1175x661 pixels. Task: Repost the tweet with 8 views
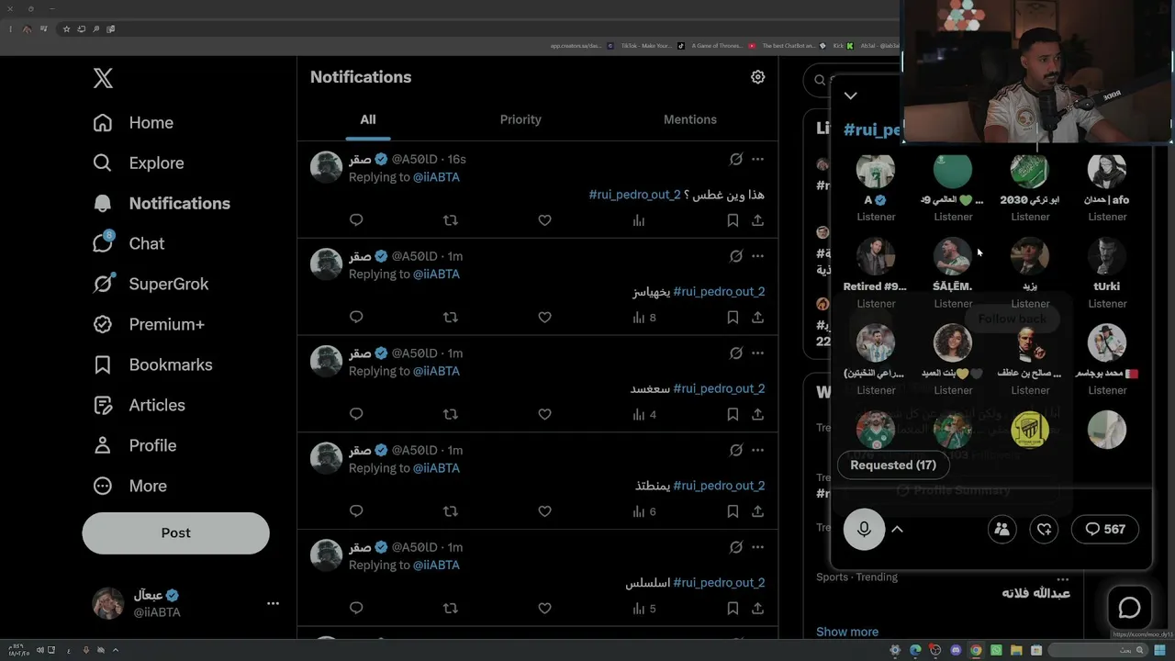[x=450, y=318]
